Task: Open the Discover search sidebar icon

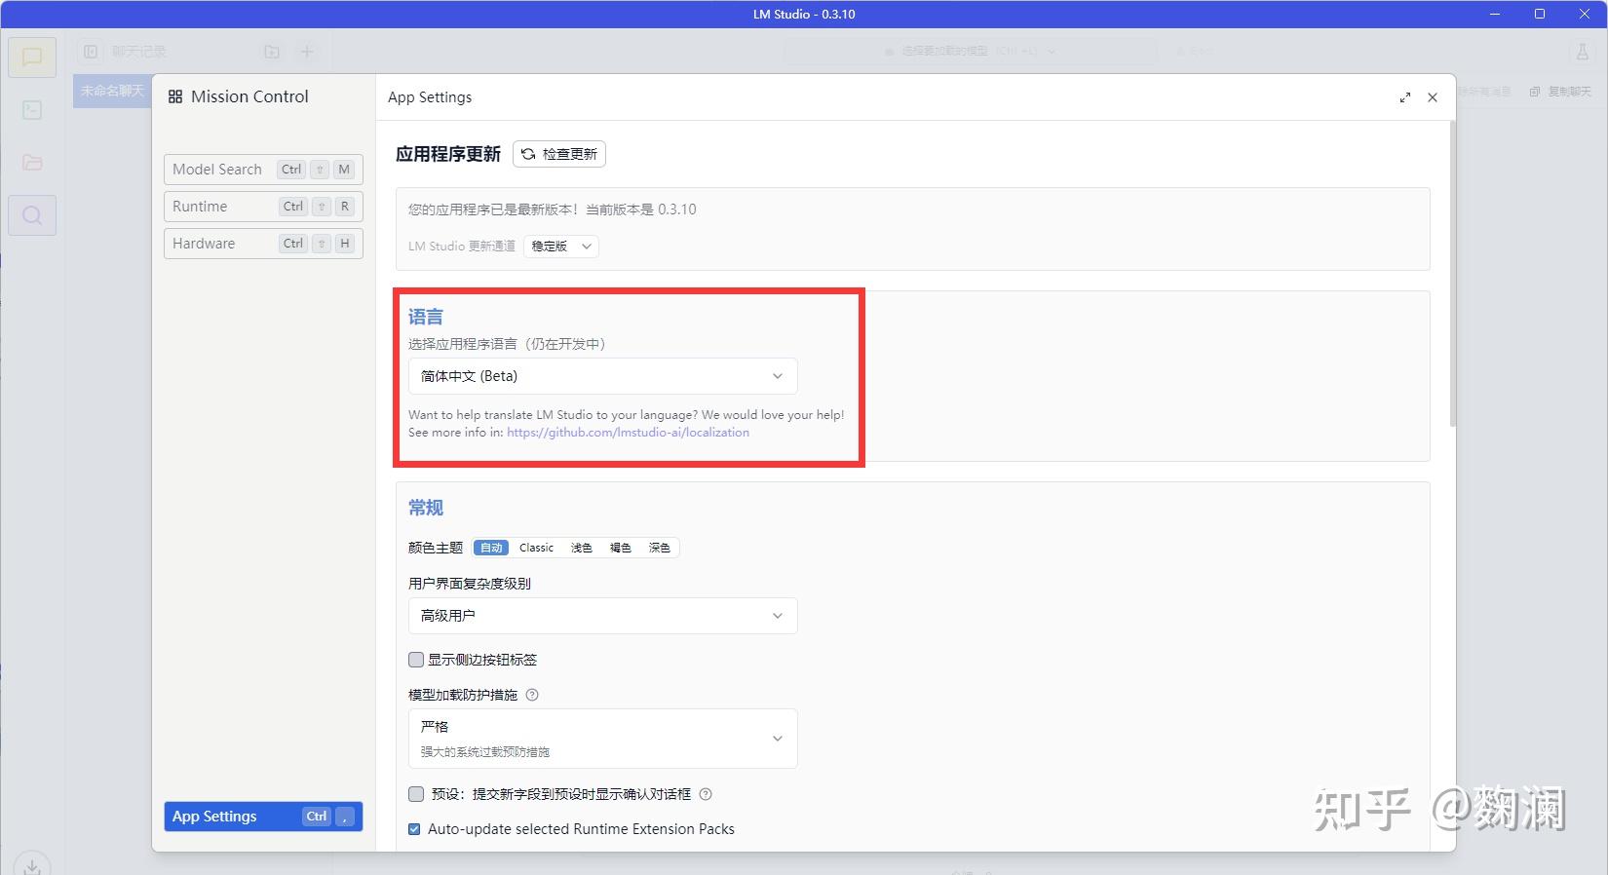Action: tap(32, 215)
